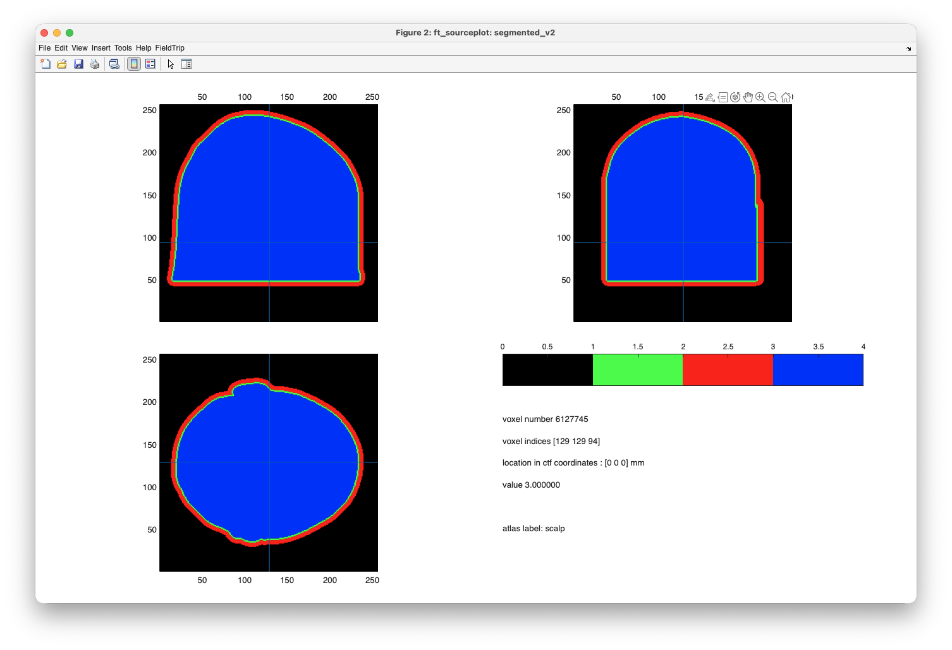This screenshot has height=650, width=952.
Task: Click the dock arrow in the menu bar corner
Action: (x=909, y=49)
